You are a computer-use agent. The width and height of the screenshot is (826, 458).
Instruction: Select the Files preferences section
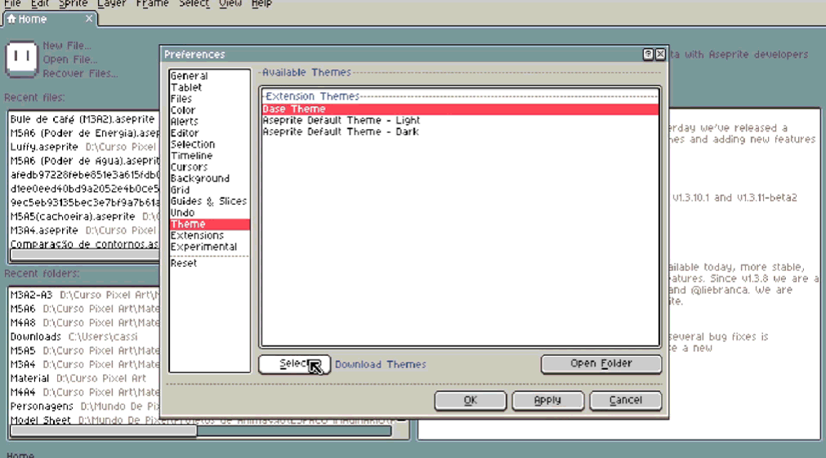pyautogui.click(x=210, y=99)
